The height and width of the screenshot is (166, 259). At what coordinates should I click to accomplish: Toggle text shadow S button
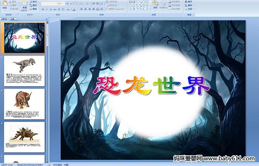[x=59, y=9]
